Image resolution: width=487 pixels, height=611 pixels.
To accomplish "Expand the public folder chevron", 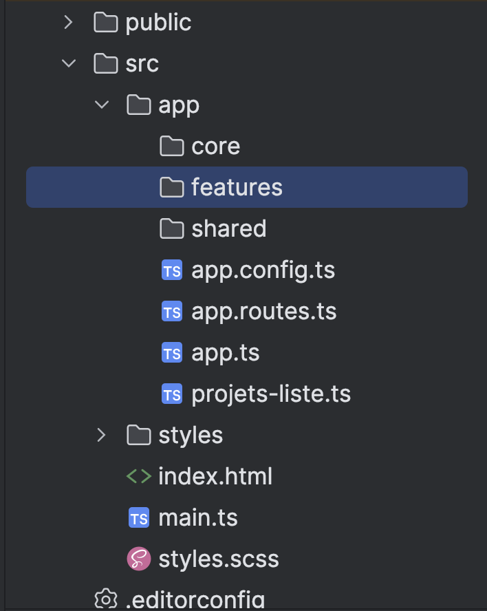I will [x=67, y=23].
